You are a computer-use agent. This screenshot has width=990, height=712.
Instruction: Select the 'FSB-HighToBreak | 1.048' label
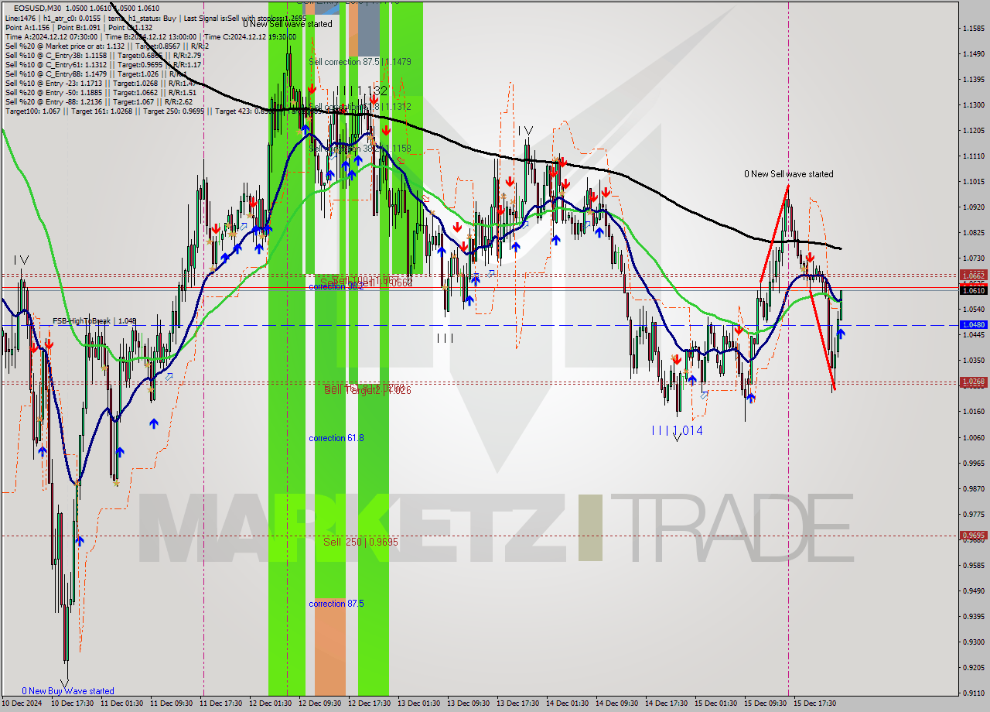point(94,320)
